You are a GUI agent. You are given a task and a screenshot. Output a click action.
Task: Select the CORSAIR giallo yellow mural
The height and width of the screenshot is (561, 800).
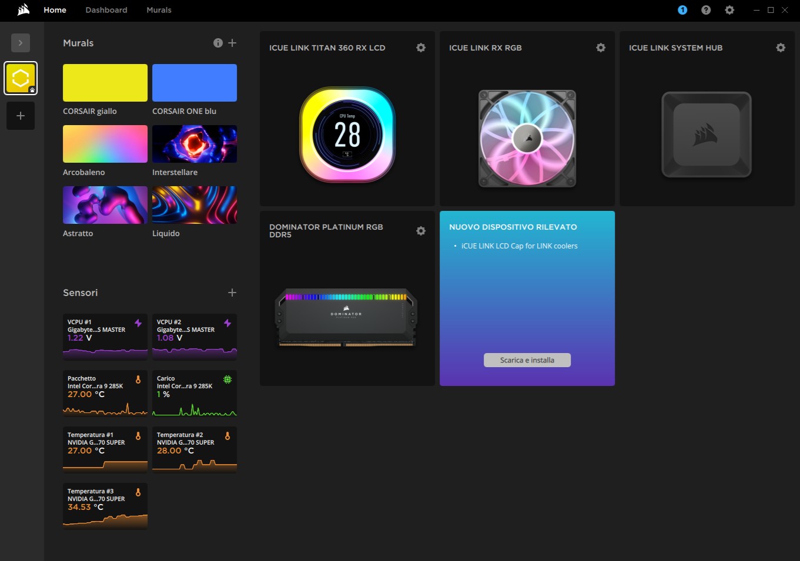tap(105, 83)
